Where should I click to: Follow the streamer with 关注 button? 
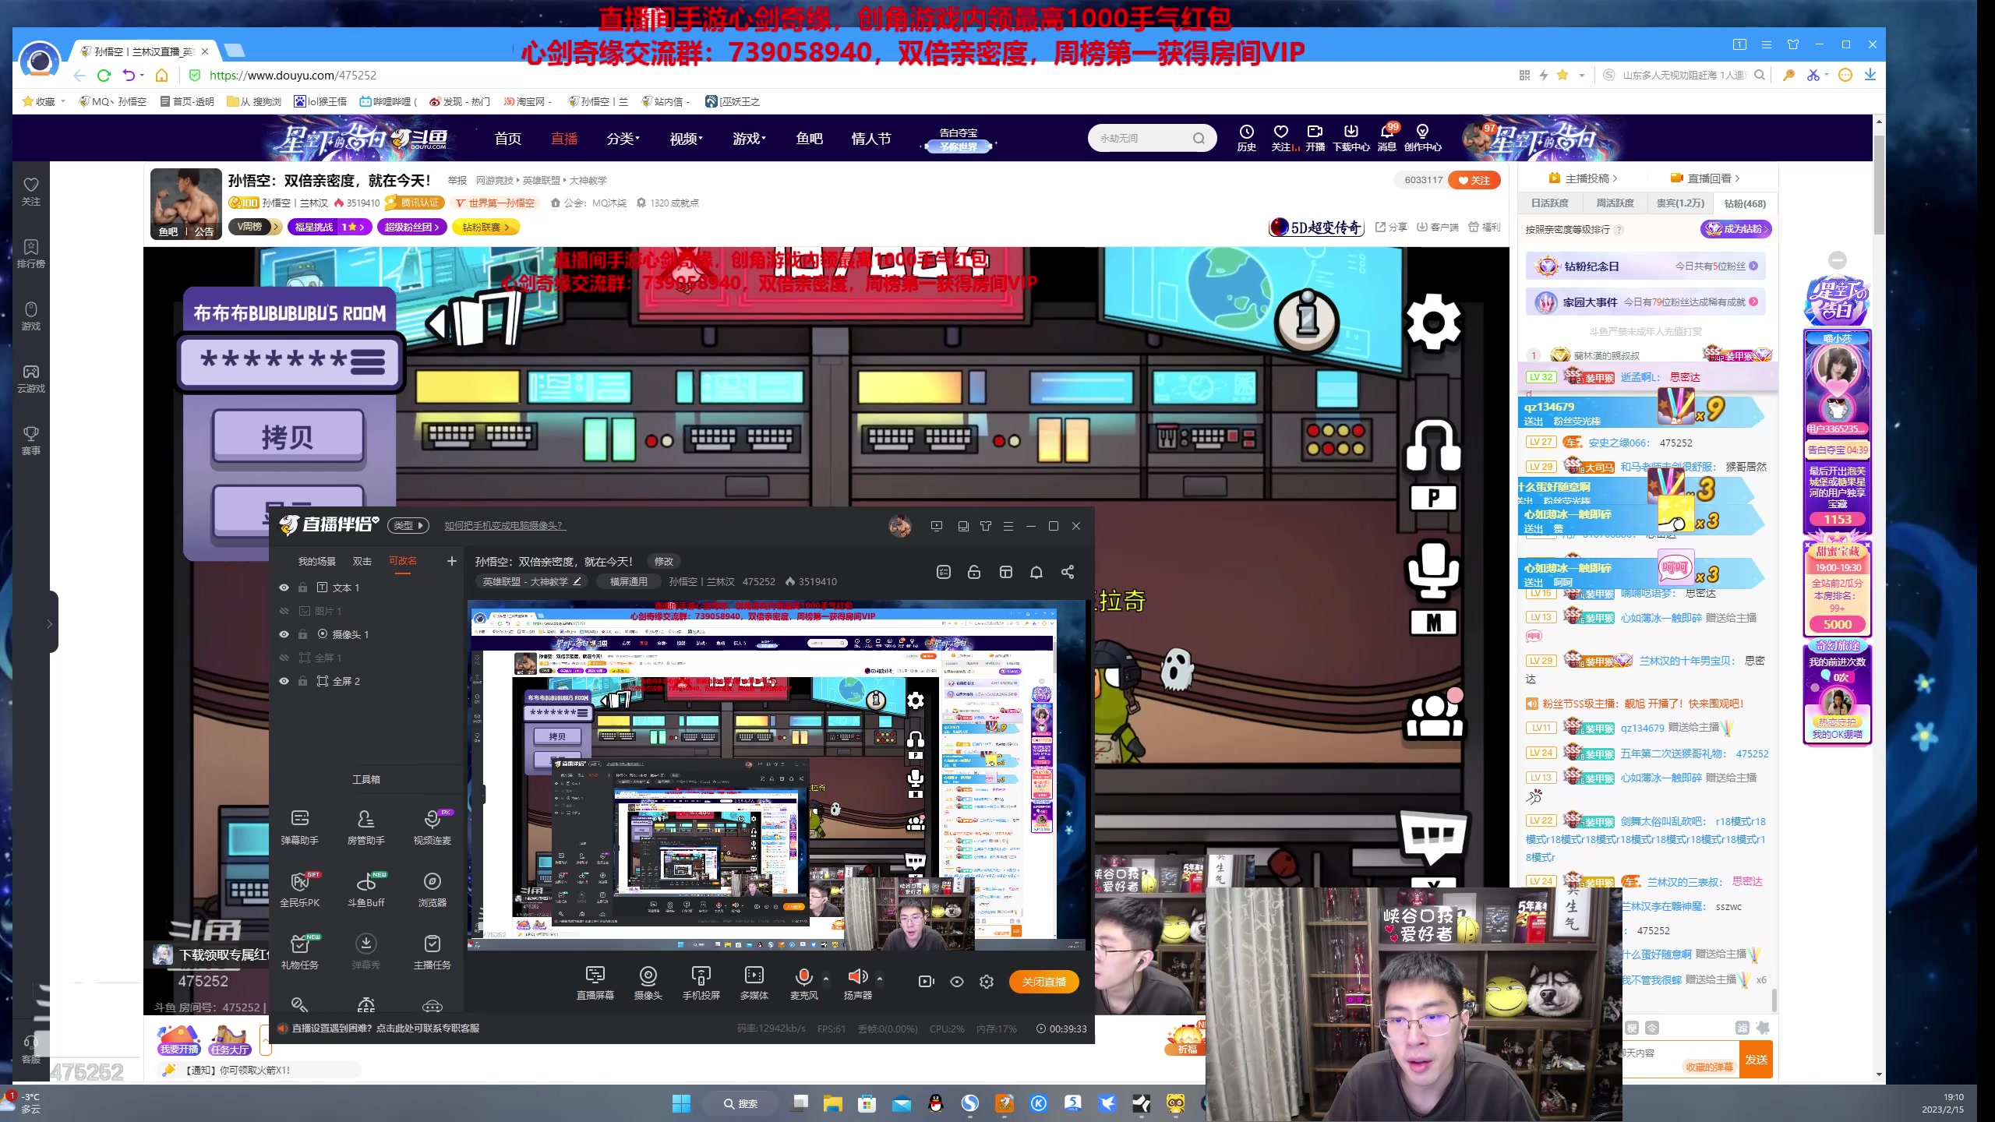tap(1474, 180)
